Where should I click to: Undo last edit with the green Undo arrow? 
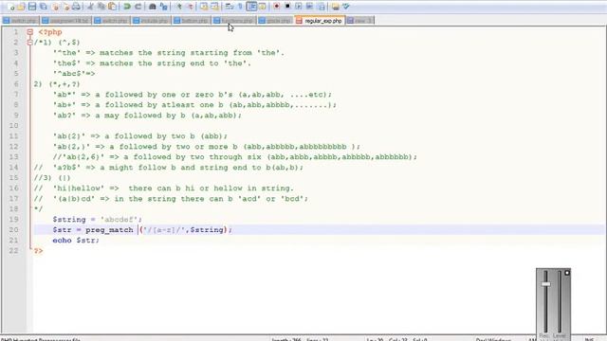(126, 7)
